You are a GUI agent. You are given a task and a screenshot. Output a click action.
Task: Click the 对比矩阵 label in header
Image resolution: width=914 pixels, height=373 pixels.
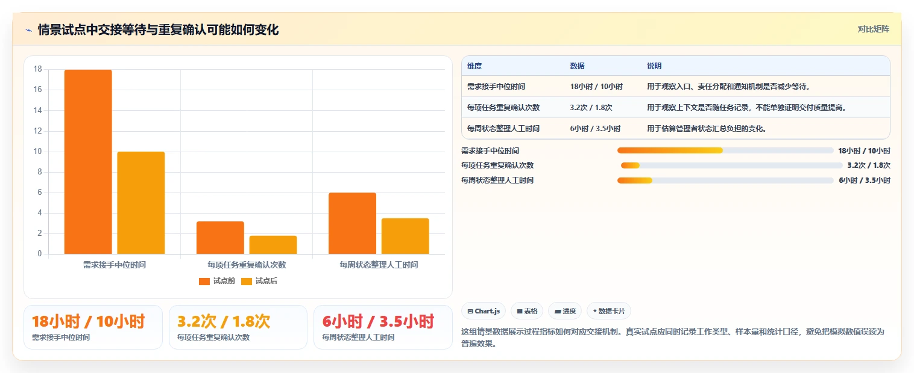[x=873, y=29]
